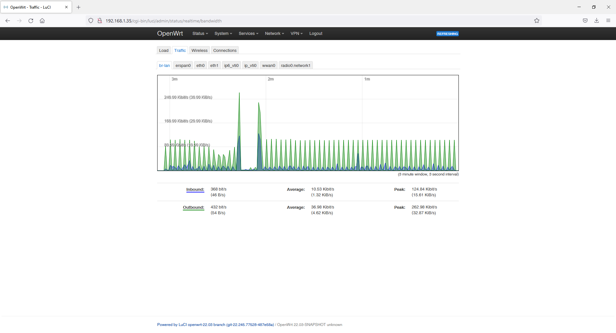
Task: Open the Network dropdown menu
Action: (274, 34)
